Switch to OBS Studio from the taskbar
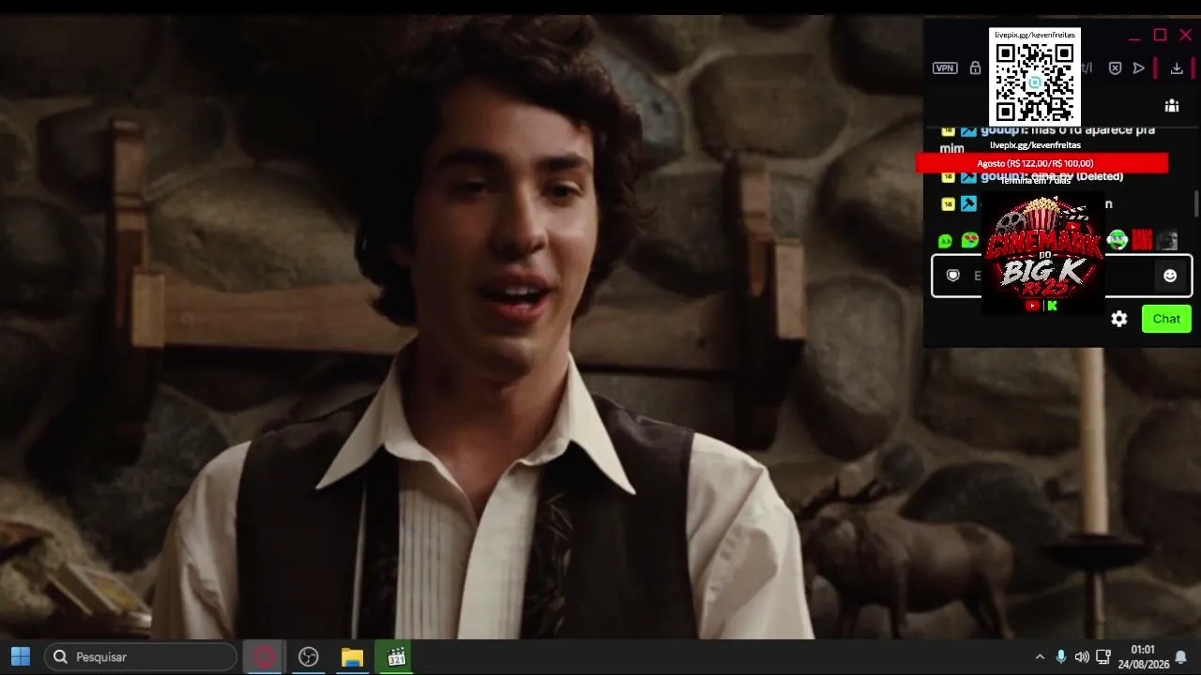Screen dimensions: 1201x675 309,657
